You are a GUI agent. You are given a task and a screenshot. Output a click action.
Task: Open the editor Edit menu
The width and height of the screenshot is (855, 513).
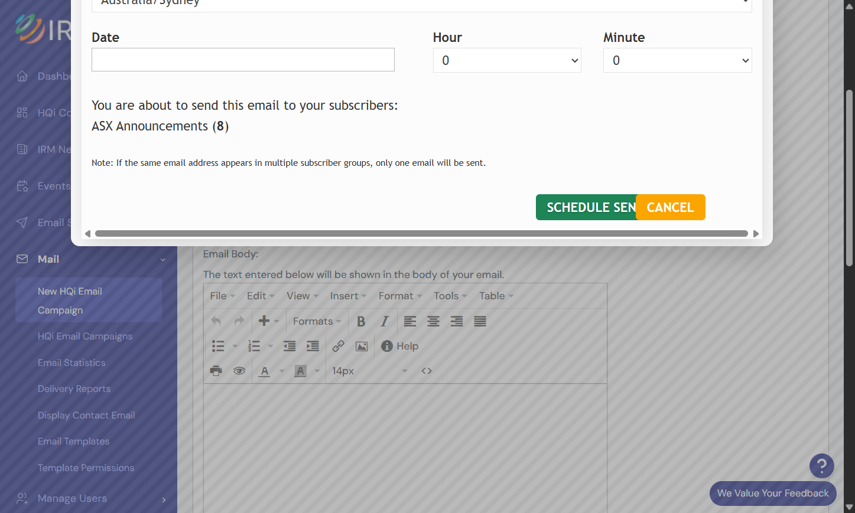261,296
